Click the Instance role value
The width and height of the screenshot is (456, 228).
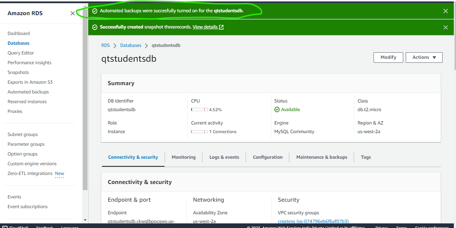tap(116, 132)
